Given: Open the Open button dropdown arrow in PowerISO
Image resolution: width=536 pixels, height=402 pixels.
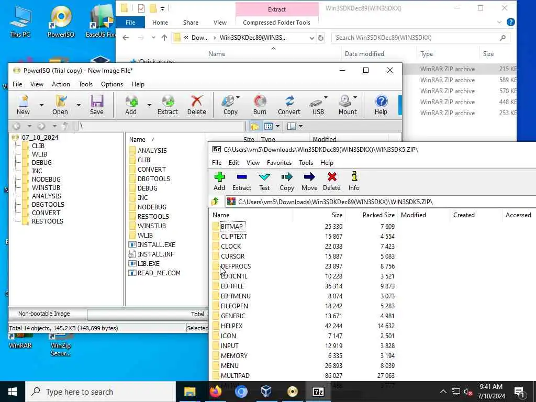Looking at the screenshot, I should click(79, 105).
